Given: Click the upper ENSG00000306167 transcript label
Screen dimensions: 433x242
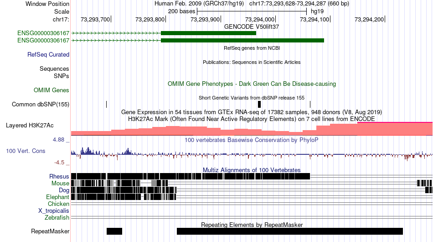Looking at the screenshot, I should click(43, 33).
